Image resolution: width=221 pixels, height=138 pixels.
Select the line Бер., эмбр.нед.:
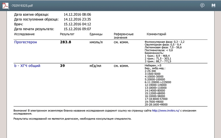(155, 68)
